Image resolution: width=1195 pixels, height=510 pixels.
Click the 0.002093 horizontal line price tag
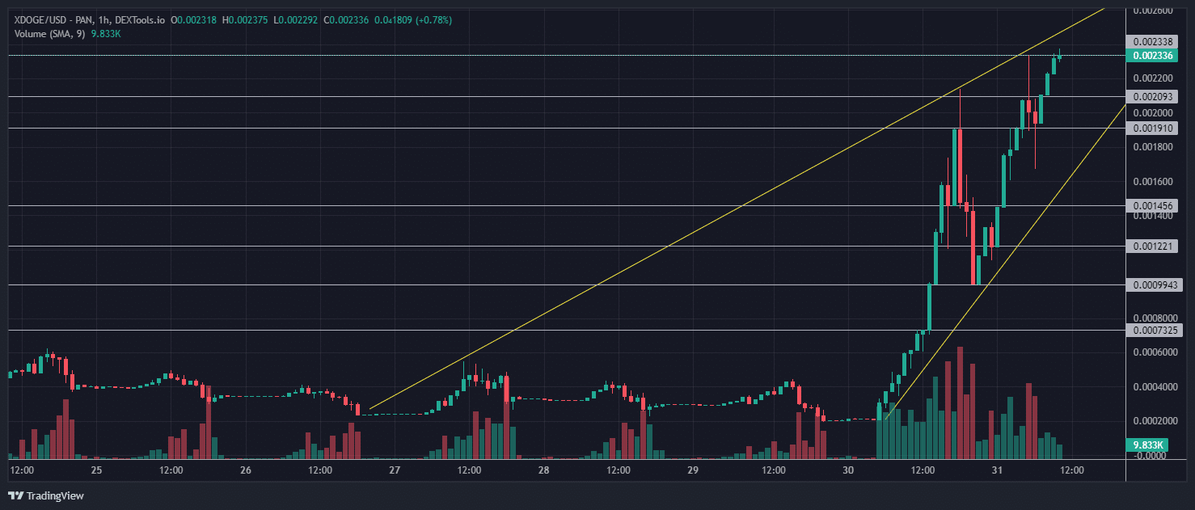pos(1154,97)
